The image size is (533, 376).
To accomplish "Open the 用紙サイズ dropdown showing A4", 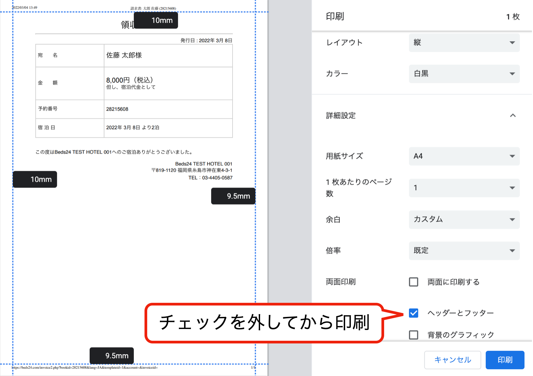I will point(464,156).
